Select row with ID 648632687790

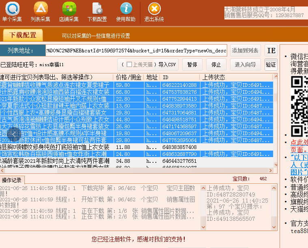[x=136, y=154]
